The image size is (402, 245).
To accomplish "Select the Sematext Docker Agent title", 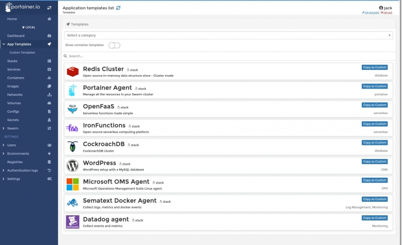I will [120, 201].
